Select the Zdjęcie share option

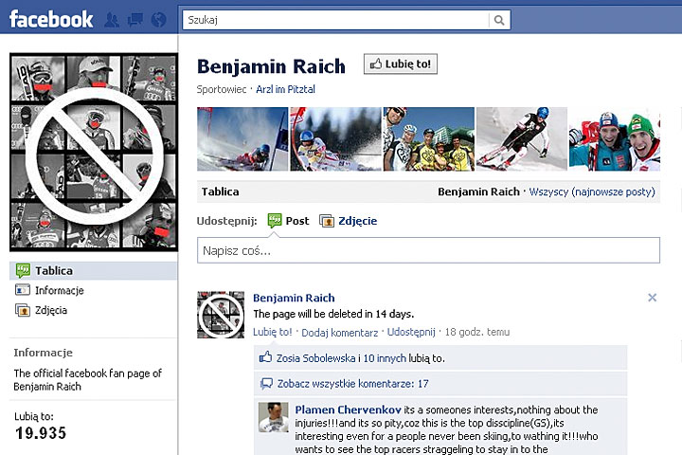click(x=357, y=221)
